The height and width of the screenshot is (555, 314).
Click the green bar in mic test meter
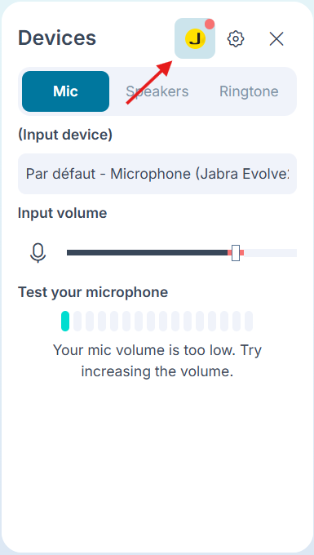(65, 321)
